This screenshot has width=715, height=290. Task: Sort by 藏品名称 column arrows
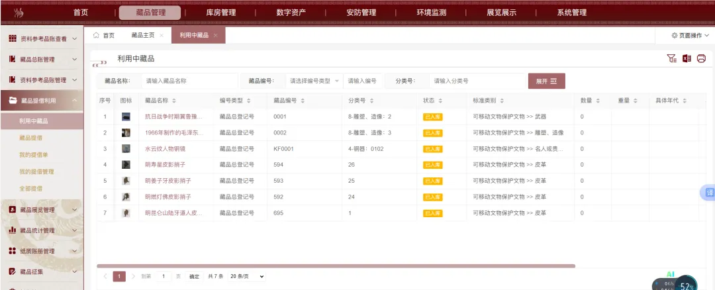point(175,101)
